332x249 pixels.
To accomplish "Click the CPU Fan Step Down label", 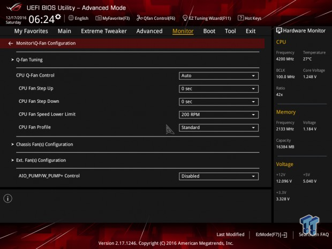I will 39,101.
